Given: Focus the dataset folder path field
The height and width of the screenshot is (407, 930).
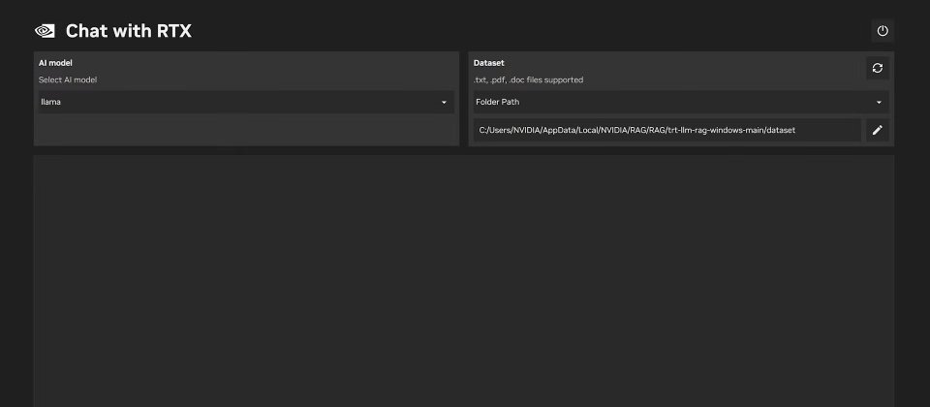Looking at the screenshot, I should tap(666, 130).
